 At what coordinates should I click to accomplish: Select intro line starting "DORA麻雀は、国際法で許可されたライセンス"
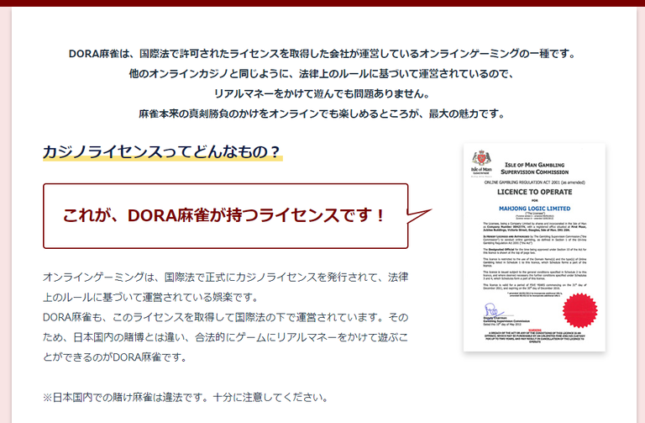coord(323,54)
